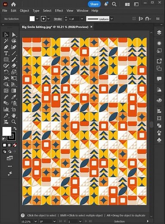This screenshot has height=224, width=165.
Task: Expand status bar Selection arrow
Action: tap(148, 221)
